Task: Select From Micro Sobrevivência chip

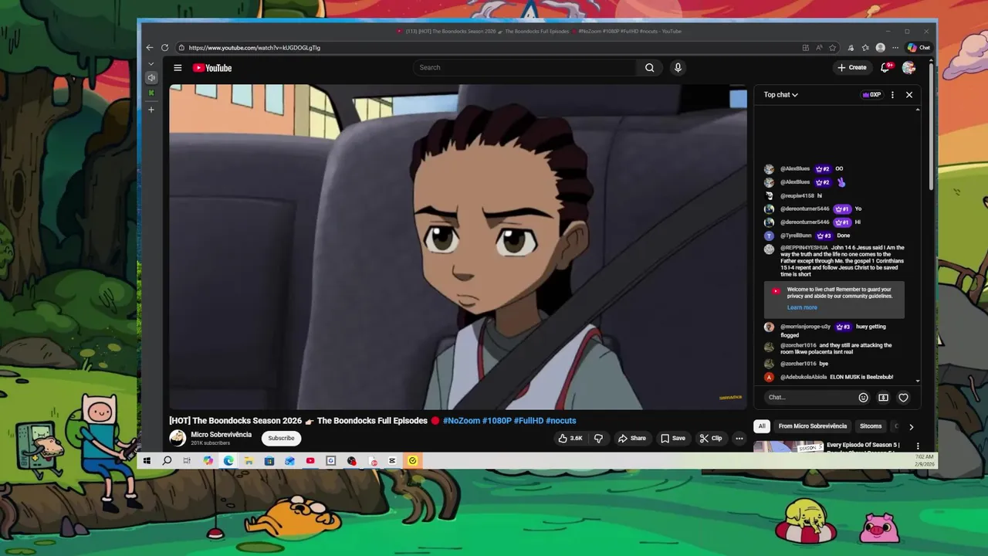Action: [813, 426]
